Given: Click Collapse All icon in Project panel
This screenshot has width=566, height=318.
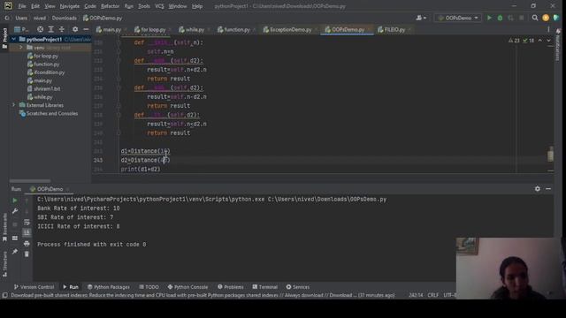Looking at the screenshot, I should click(x=62, y=29).
